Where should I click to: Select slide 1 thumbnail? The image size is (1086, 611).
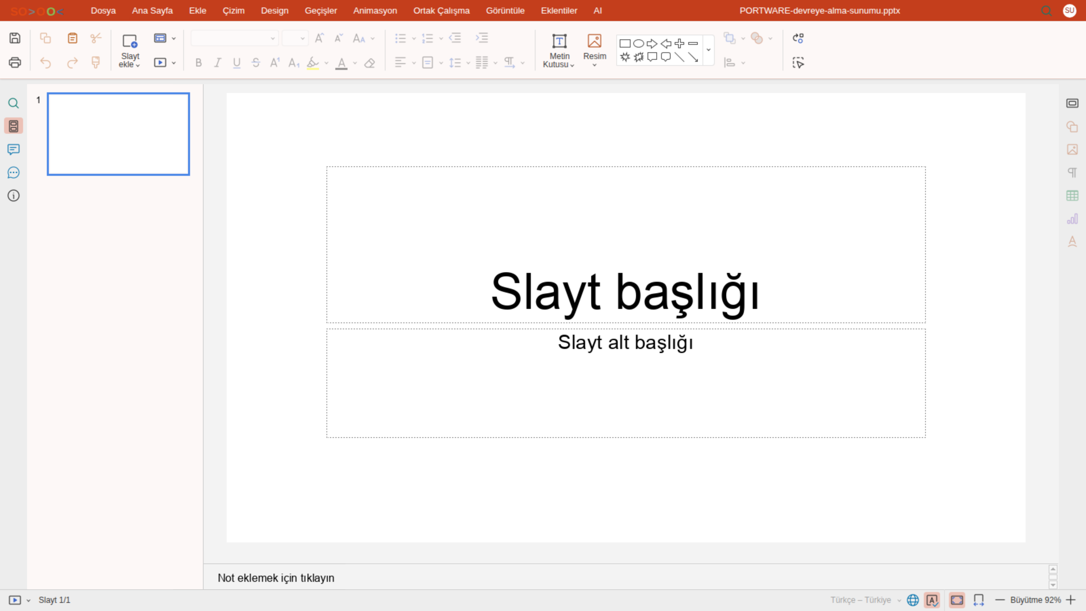118,134
